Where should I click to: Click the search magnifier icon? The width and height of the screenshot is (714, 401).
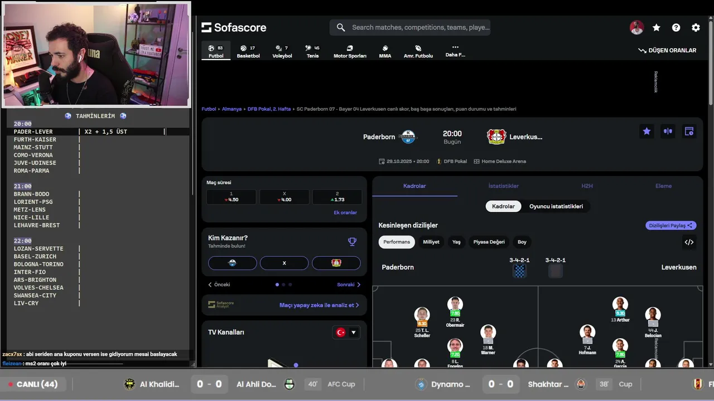[341, 27]
